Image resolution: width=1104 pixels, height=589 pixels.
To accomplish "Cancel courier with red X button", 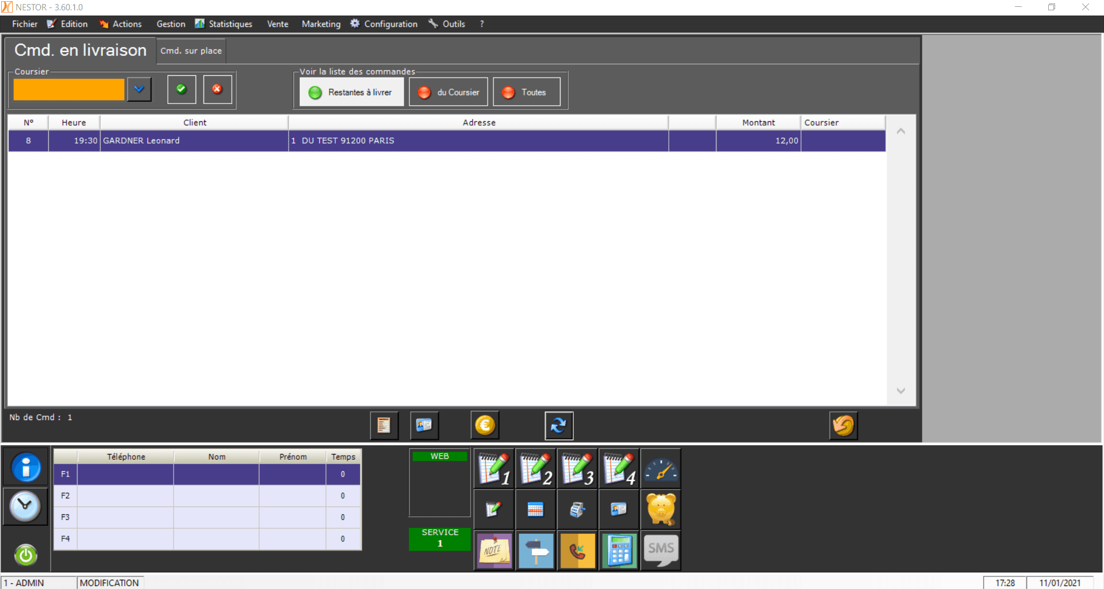I will click(217, 89).
